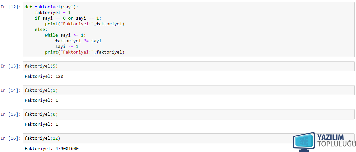Click the output 'Faktoriyel: 479001600'
Image resolution: width=356 pixels, height=152 pixels.
click(x=52, y=149)
